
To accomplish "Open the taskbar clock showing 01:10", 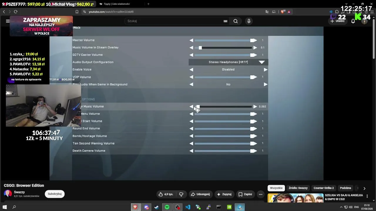I will click(367, 207).
